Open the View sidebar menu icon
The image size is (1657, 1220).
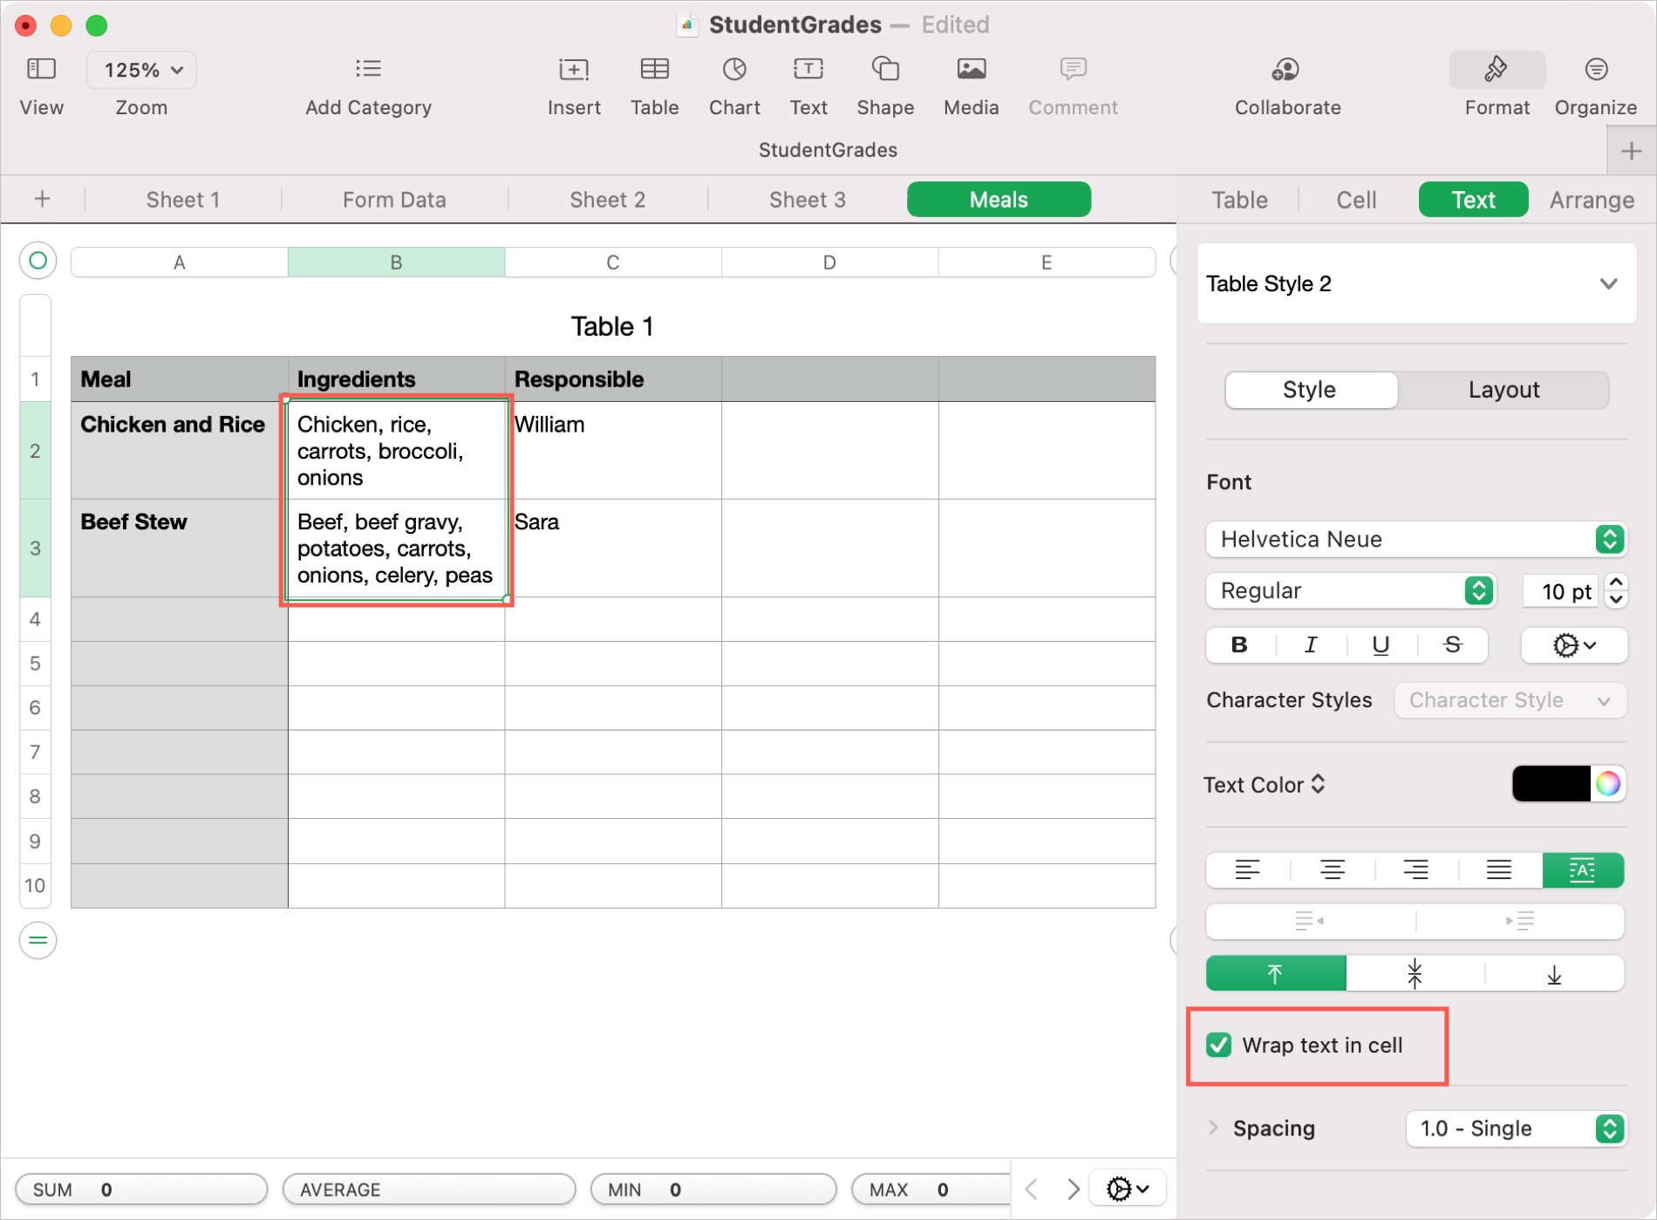tap(41, 69)
